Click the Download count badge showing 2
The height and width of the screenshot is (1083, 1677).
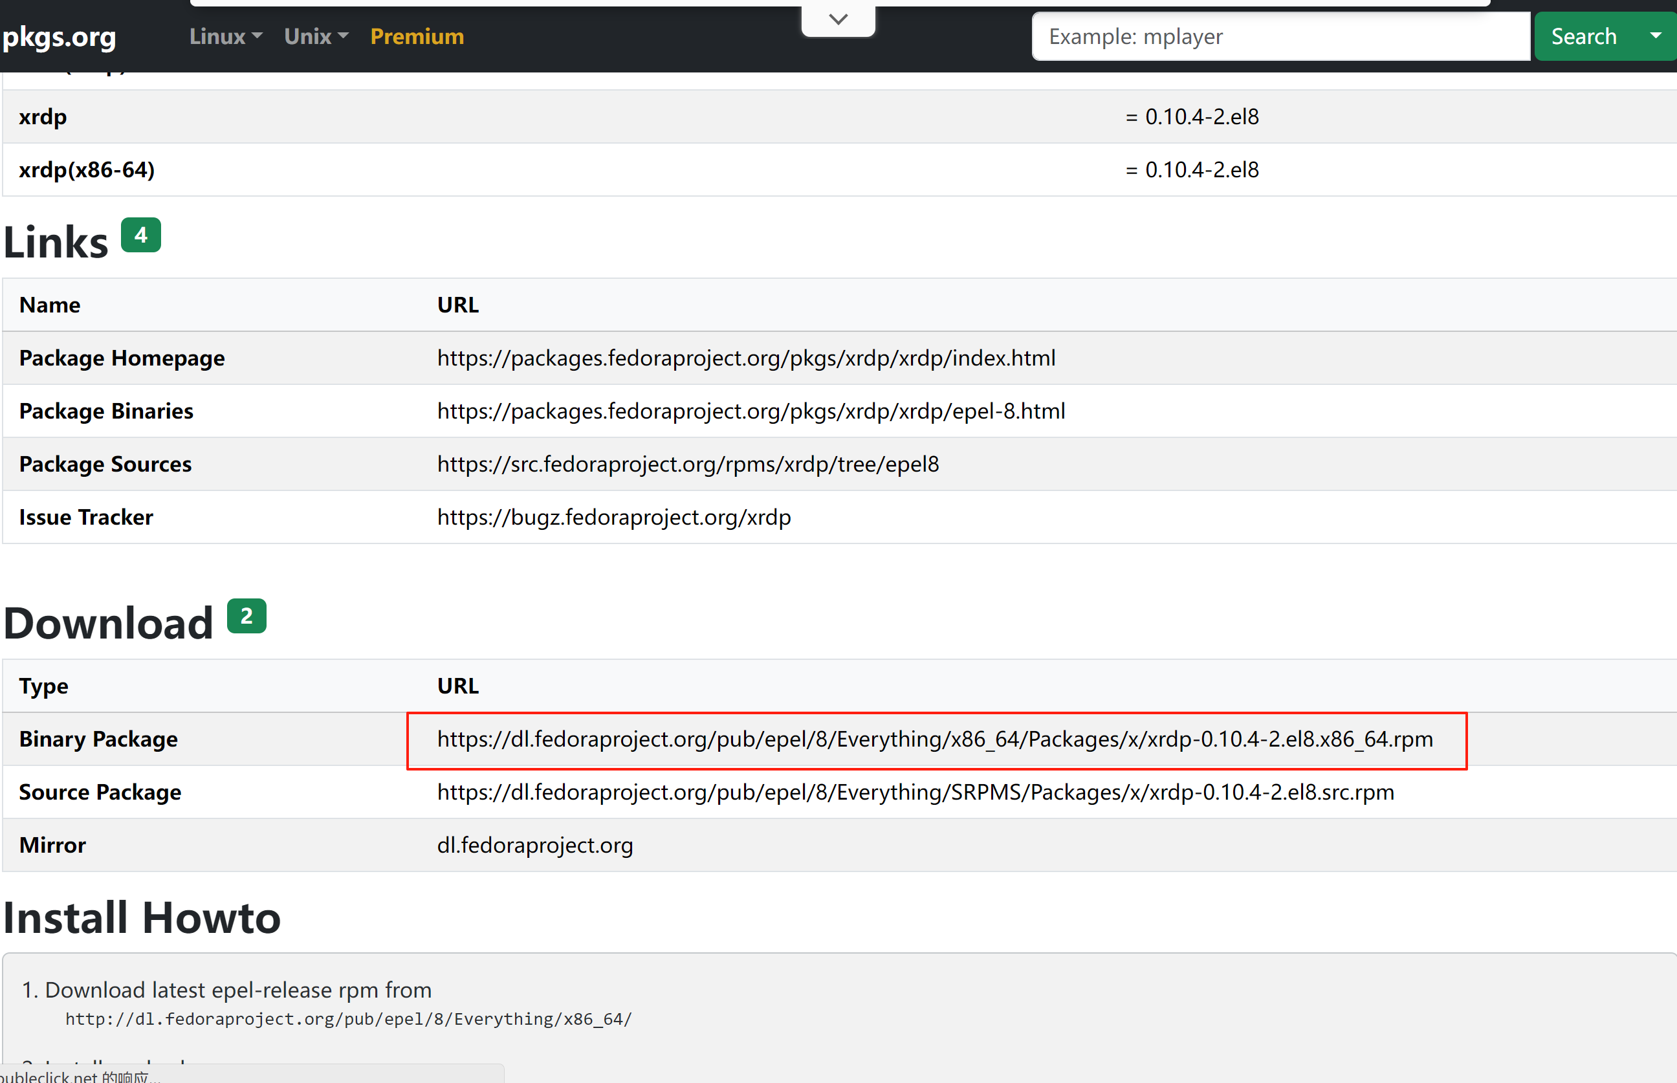click(246, 616)
